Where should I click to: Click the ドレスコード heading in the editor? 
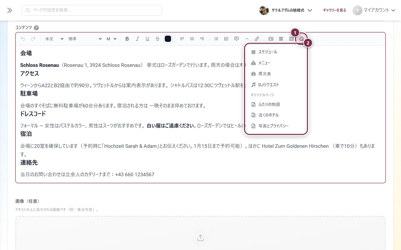[x=33, y=114]
